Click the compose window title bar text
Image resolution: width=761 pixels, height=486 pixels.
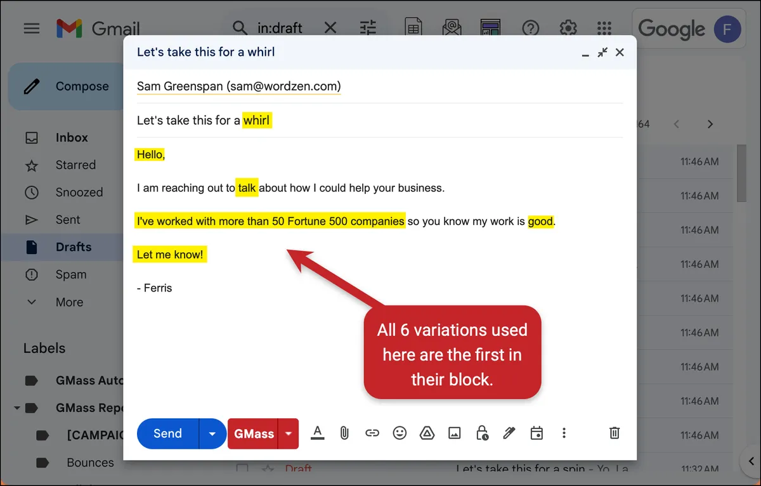point(206,52)
